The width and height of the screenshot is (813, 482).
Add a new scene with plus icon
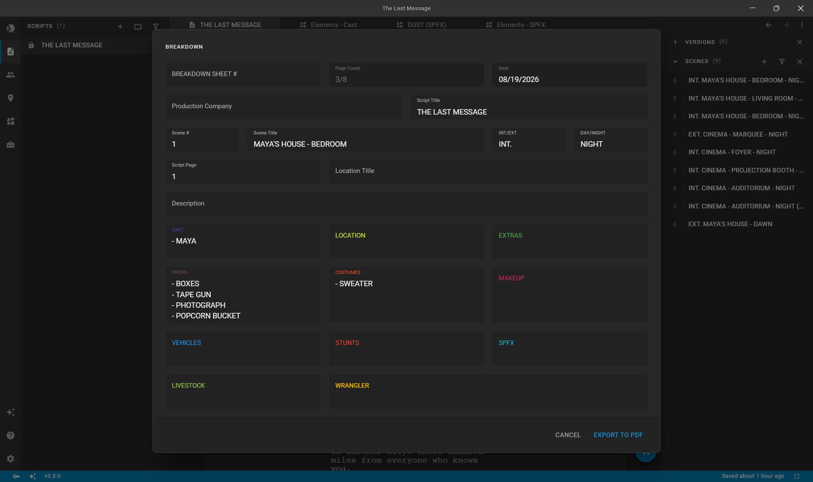pos(764,62)
